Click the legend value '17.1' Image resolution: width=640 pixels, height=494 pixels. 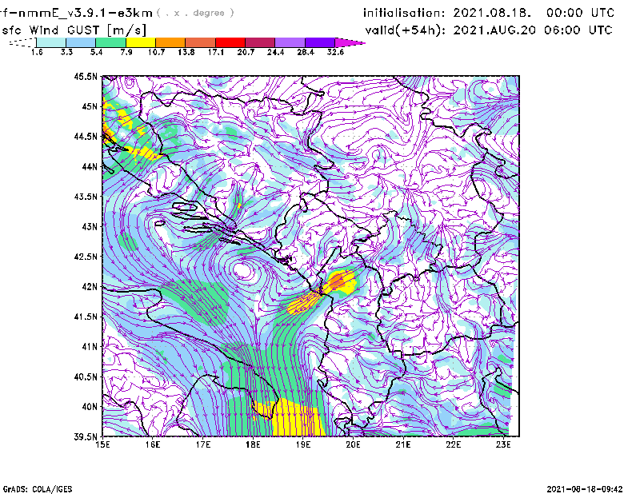(x=216, y=52)
